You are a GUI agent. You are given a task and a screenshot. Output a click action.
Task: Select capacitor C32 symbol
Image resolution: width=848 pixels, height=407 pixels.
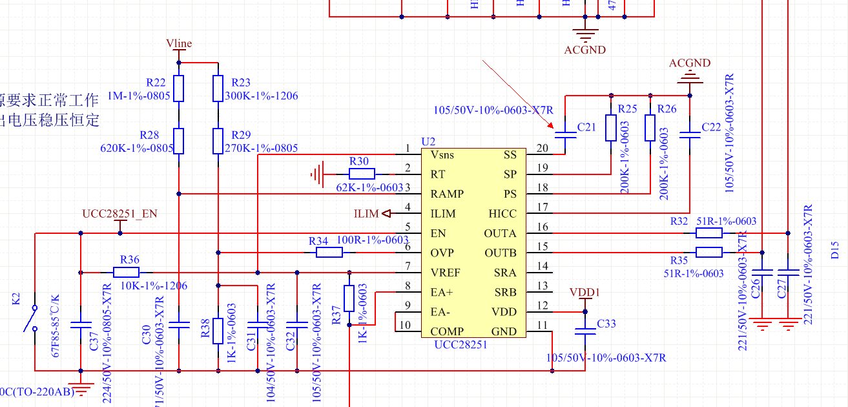296,324
